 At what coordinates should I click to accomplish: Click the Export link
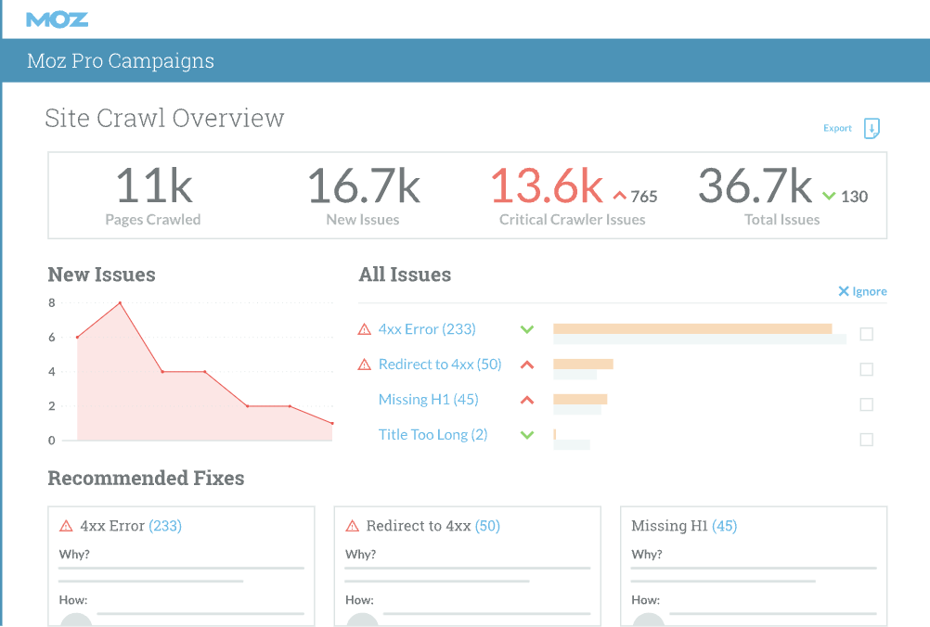pyautogui.click(x=837, y=128)
